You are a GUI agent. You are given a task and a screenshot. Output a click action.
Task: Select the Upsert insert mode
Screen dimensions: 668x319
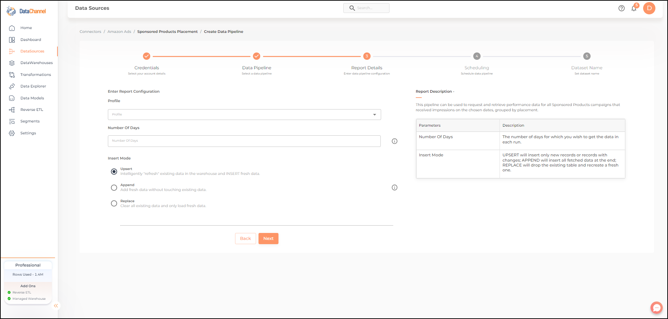tap(114, 171)
